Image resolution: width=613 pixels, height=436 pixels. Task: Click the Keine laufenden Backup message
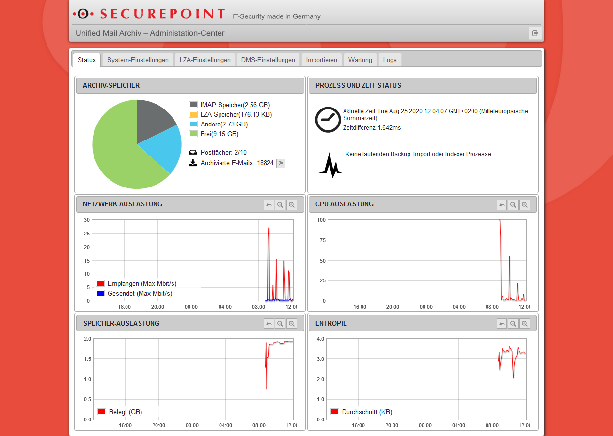coord(419,154)
